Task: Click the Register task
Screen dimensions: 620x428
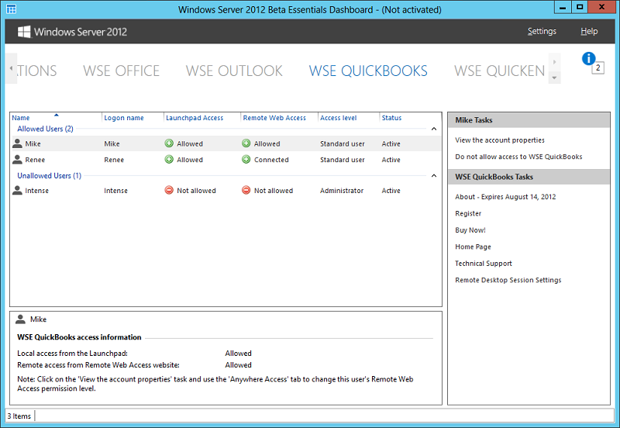Action: click(x=468, y=213)
